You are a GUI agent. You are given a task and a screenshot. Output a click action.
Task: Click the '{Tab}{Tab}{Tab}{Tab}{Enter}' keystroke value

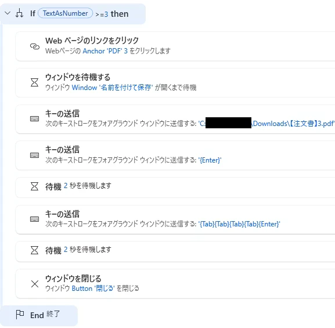(x=239, y=224)
